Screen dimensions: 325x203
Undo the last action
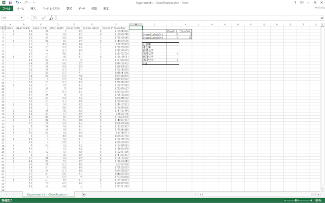(16, 3)
